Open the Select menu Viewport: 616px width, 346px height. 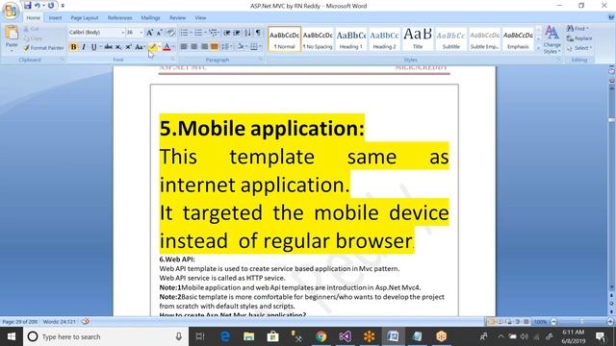pyautogui.click(x=579, y=48)
